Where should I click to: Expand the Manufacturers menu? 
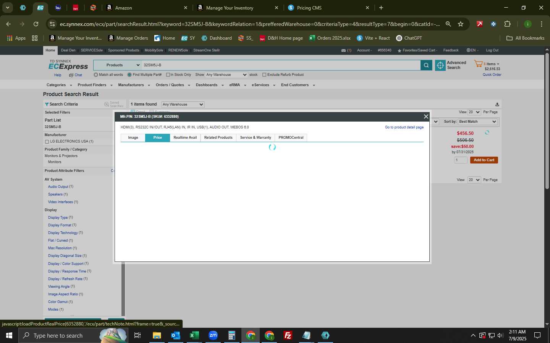tap(134, 85)
